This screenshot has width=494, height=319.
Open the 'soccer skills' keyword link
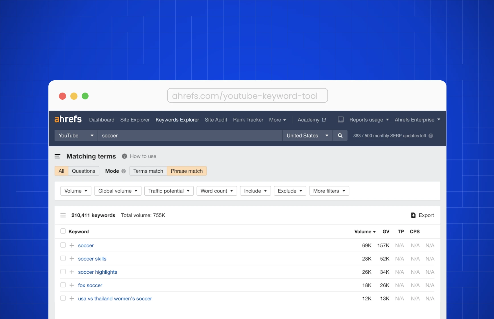(92, 259)
